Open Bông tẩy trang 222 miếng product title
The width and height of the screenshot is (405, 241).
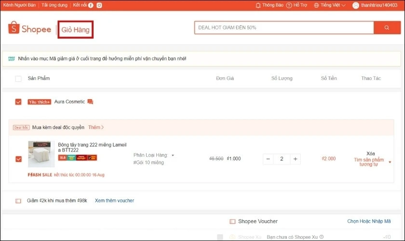click(92, 147)
